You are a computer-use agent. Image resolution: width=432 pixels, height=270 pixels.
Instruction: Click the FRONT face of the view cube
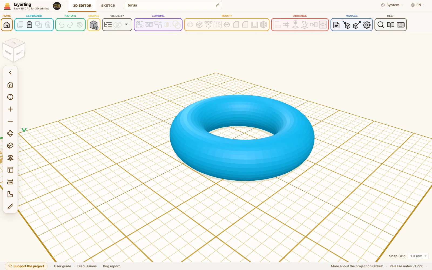tap(8, 53)
